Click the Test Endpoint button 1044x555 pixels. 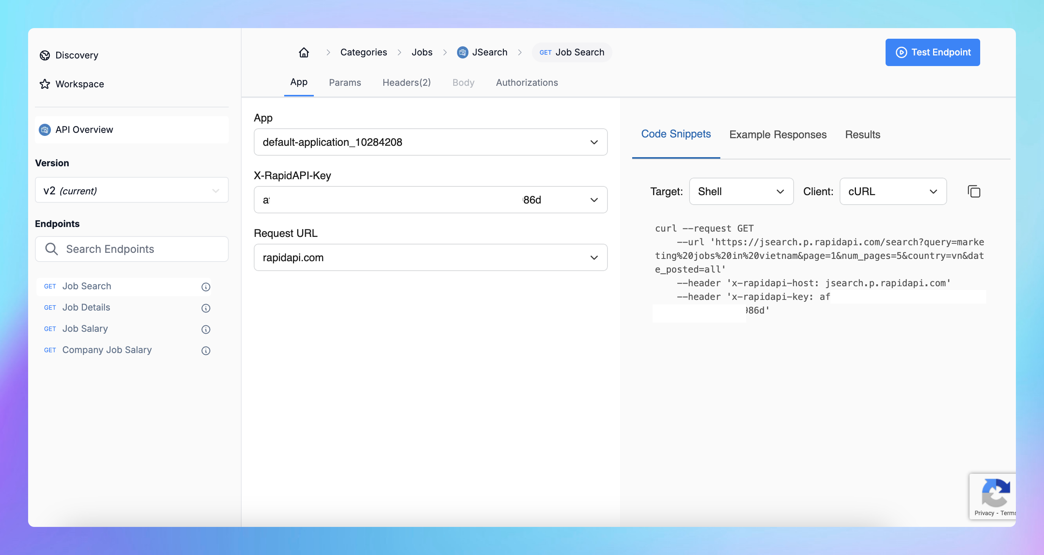point(932,52)
